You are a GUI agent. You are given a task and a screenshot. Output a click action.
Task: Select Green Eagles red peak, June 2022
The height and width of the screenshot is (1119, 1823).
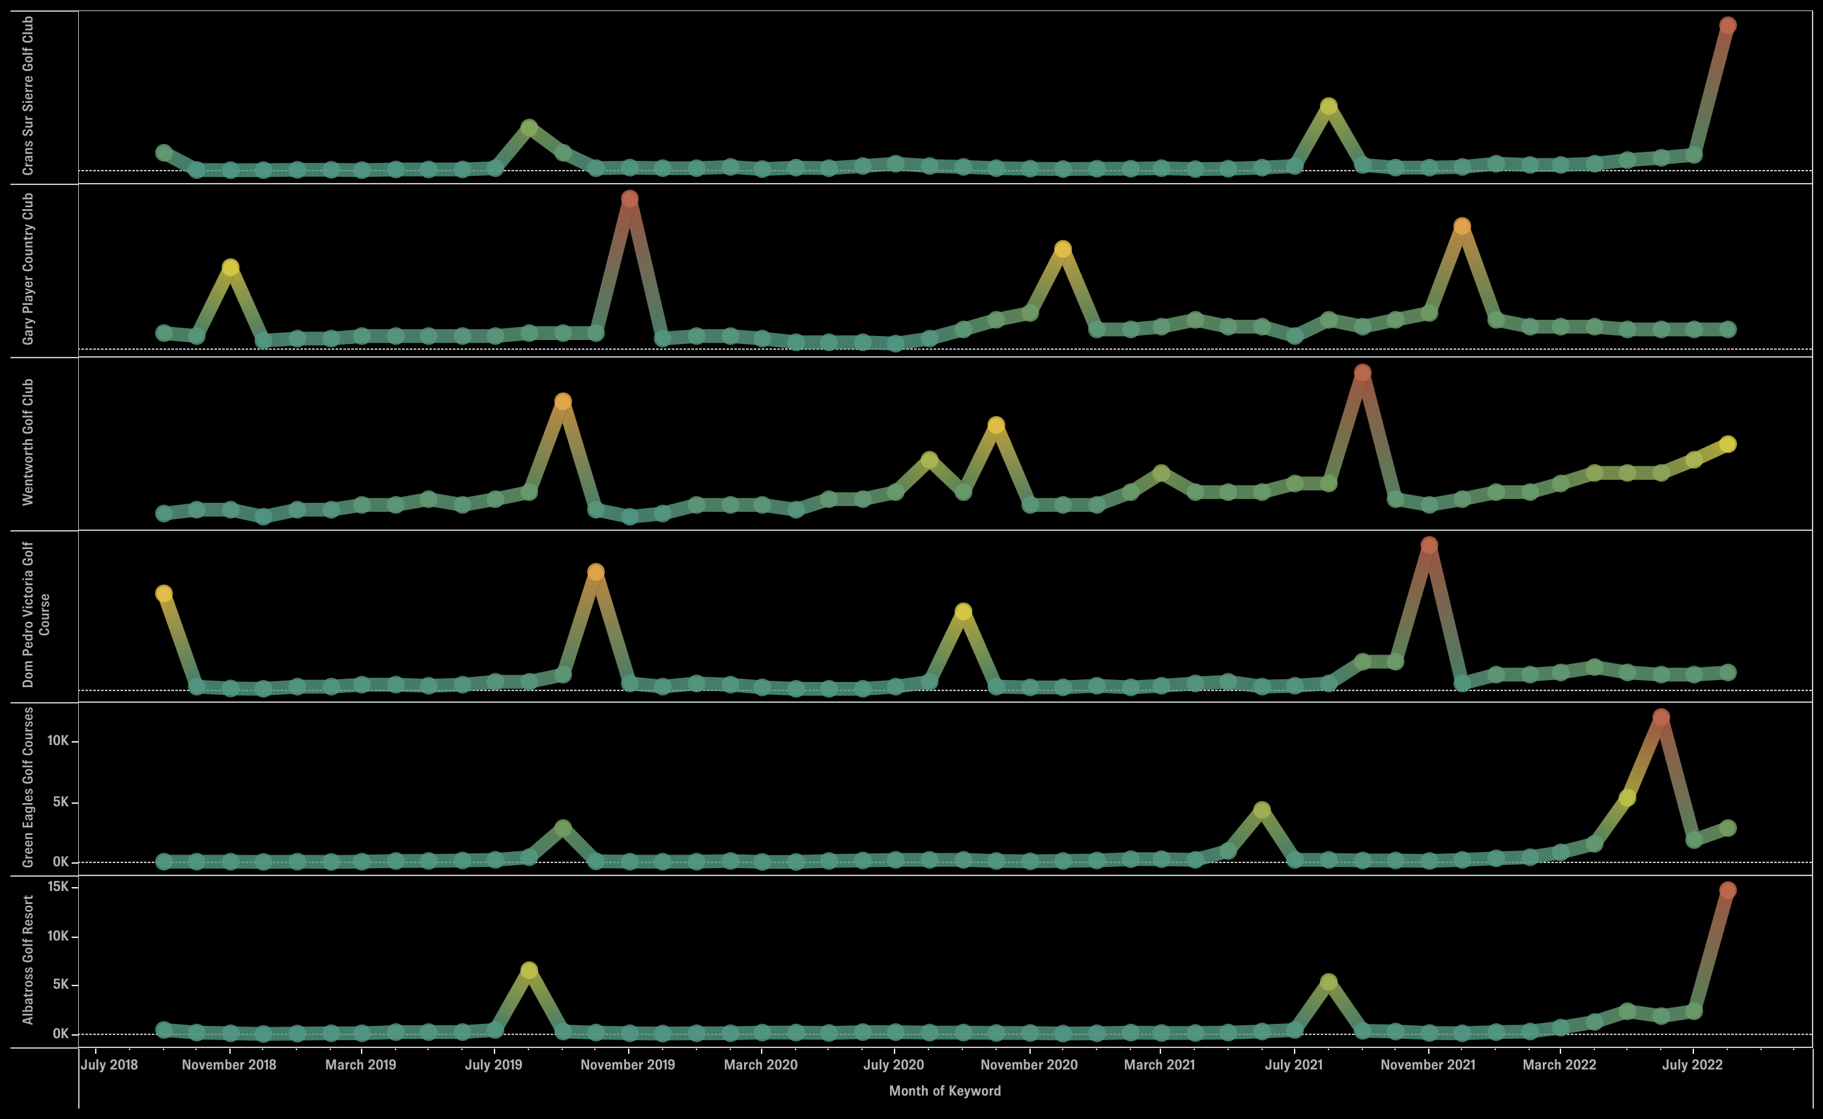tap(1661, 717)
